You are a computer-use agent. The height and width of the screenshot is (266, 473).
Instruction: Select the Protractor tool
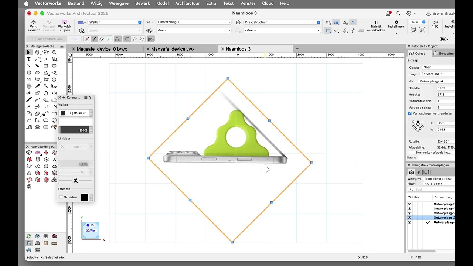[37, 127]
